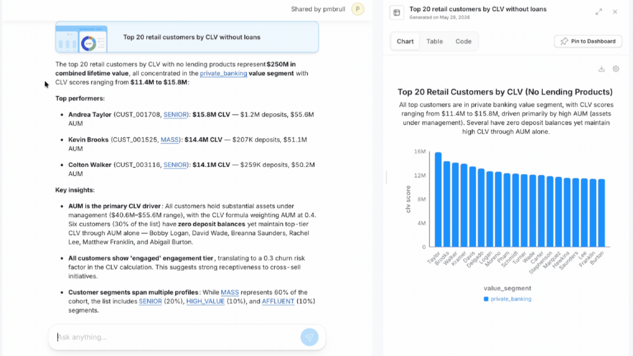Open the HIGH_VALUE segment link
Image resolution: width=633 pixels, height=356 pixels.
205,301
